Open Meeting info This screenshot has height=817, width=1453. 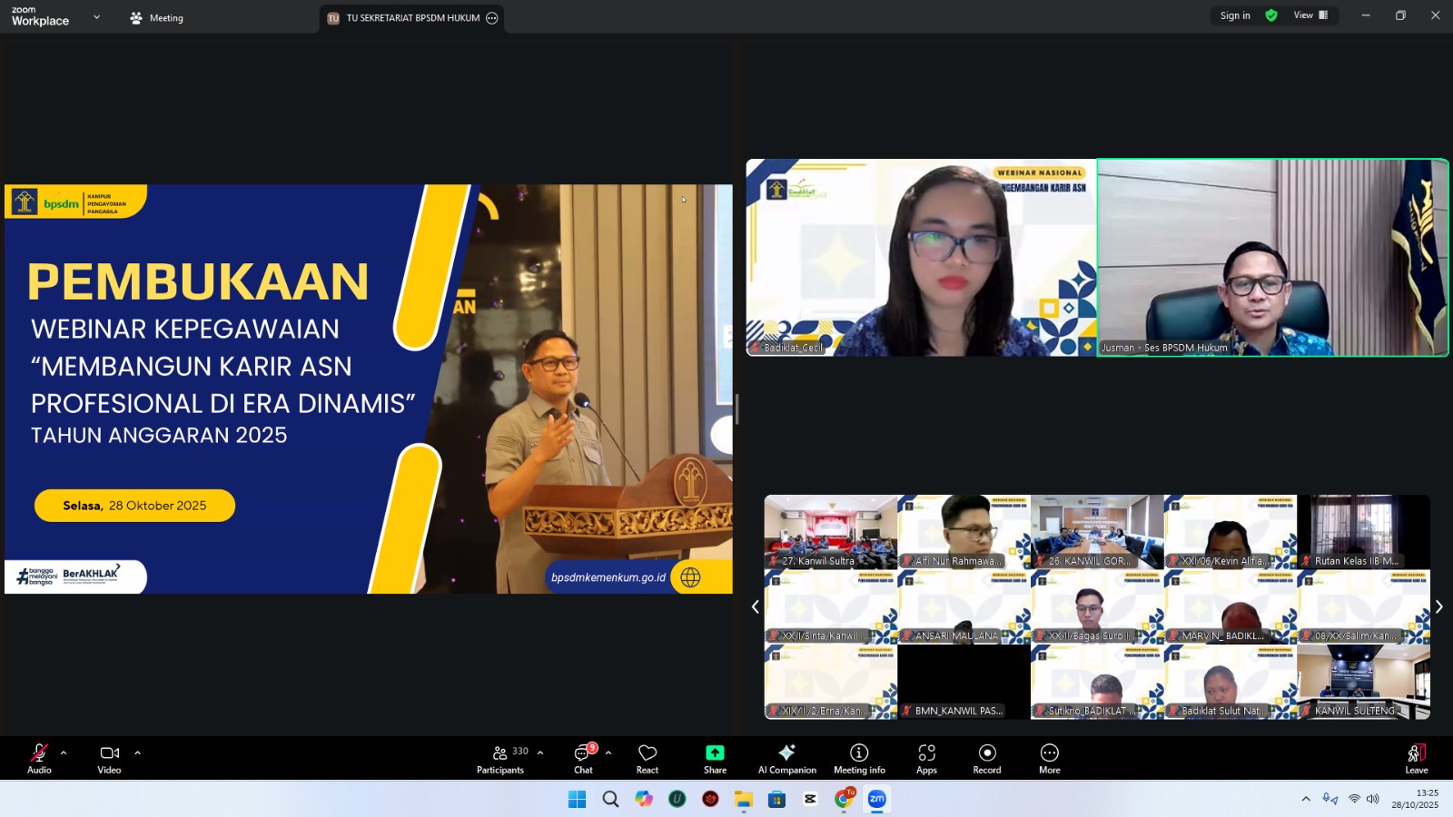pos(859,759)
